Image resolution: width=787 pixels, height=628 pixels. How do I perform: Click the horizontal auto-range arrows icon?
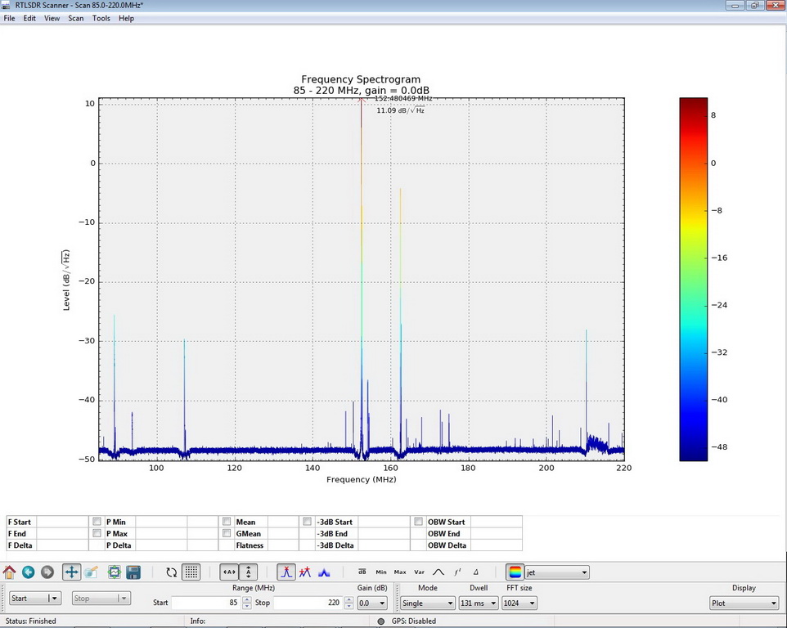click(x=230, y=572)
